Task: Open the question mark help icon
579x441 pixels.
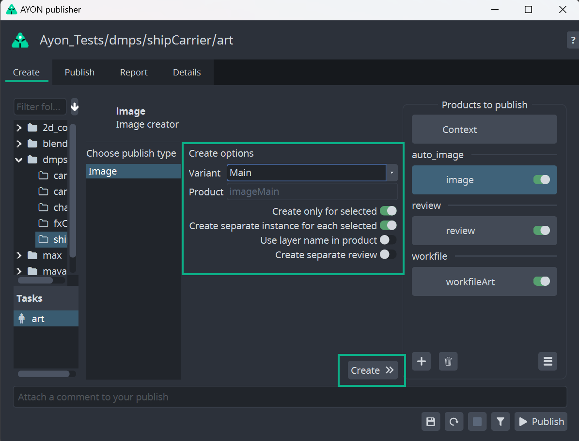Action: [573, 40]
